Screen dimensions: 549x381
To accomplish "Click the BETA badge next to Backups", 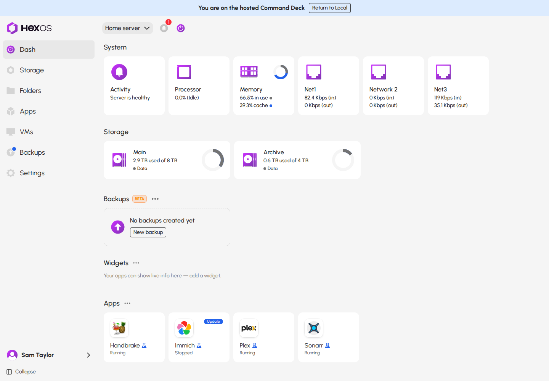I will pyautogui.click(x=140, y=199).
